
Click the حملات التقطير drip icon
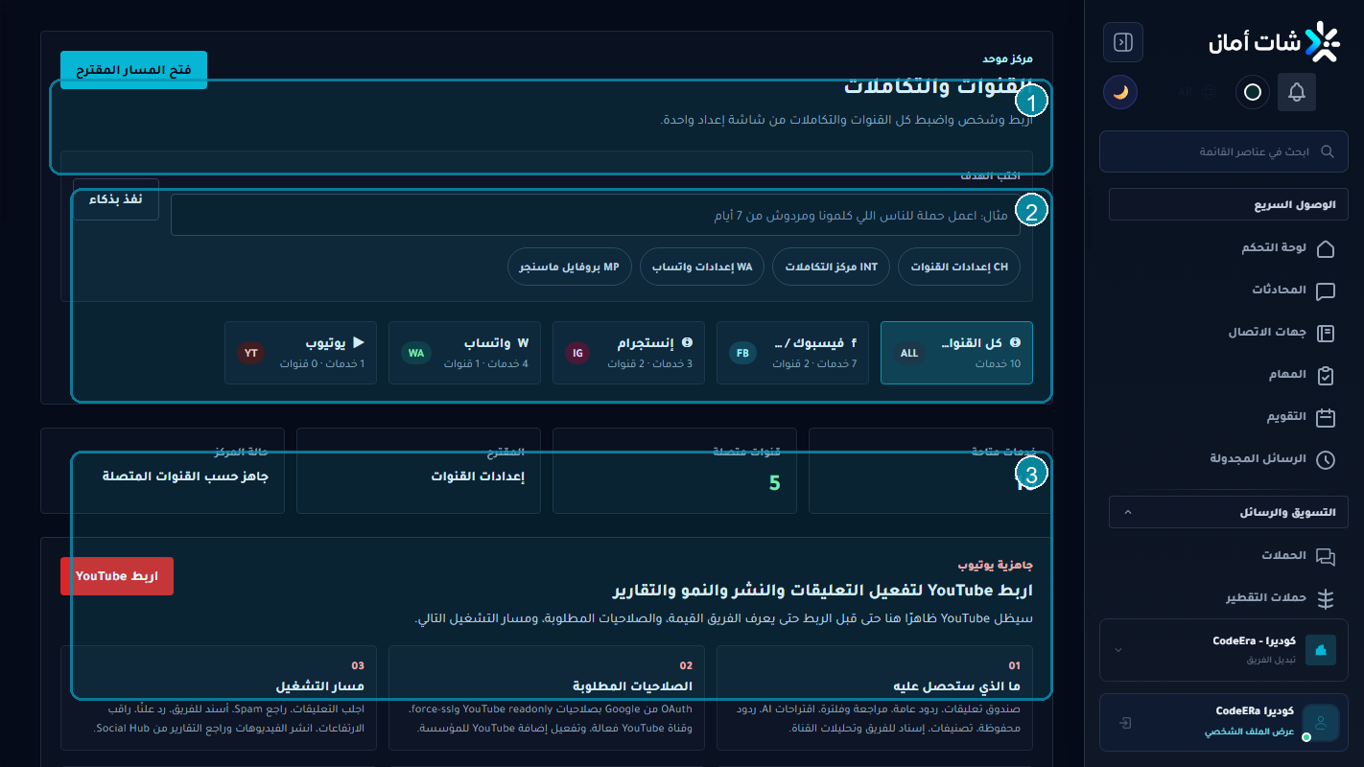(1326, 598)
